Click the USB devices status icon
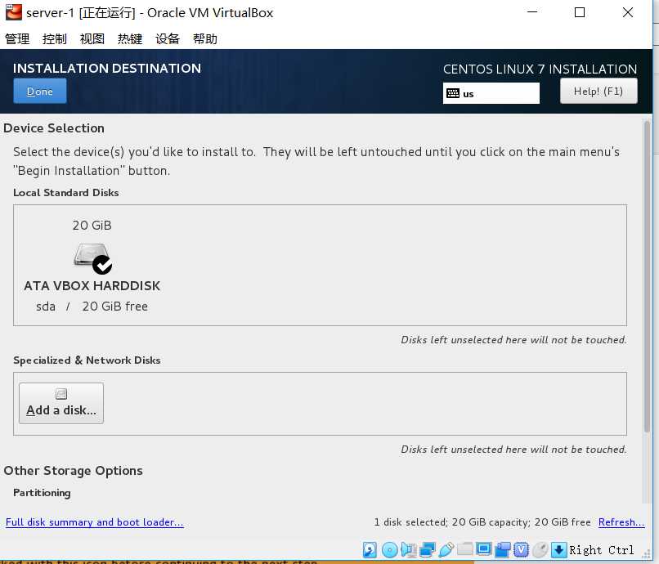This screenshot has height=564, width=659. 446,549
